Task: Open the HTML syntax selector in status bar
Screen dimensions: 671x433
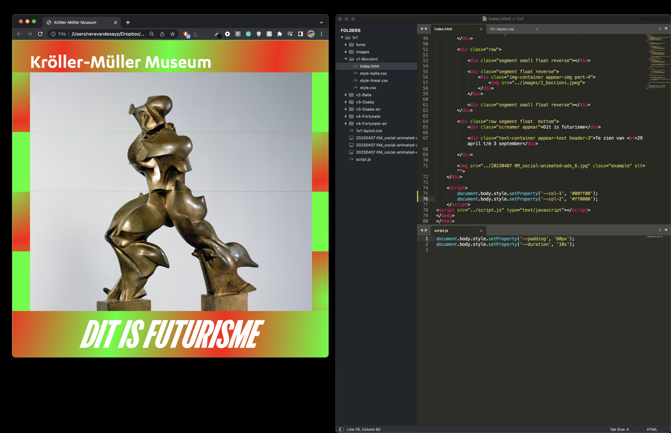Action: click(x=652, y=429)
